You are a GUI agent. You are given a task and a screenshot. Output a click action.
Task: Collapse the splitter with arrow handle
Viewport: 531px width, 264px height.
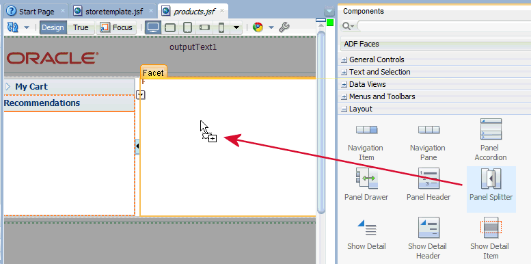tap(137, 146)
